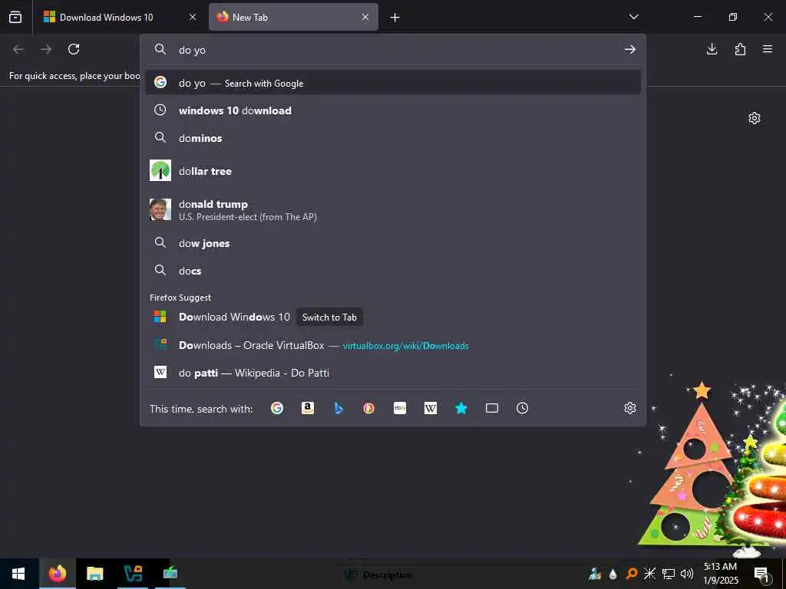
Task: Switch to the Download Windows 10 tab
Action: [x=117, y=17]
